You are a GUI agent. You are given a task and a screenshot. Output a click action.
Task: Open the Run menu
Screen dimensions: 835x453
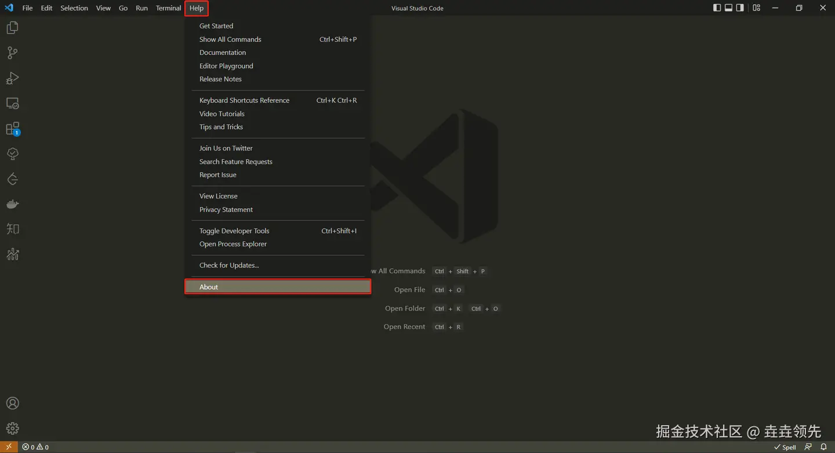[x=141, y=8]
